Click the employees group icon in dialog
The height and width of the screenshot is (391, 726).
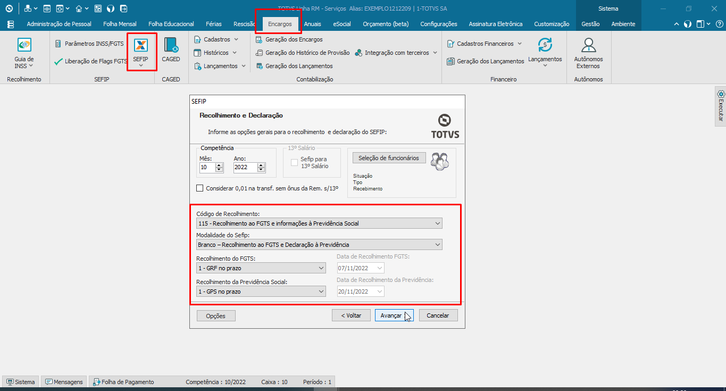point(440,161)
